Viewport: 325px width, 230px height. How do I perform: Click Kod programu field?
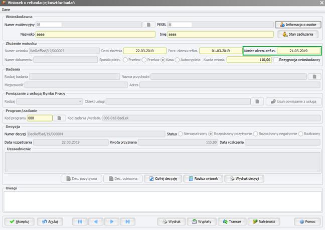click(x=40, y=118)
